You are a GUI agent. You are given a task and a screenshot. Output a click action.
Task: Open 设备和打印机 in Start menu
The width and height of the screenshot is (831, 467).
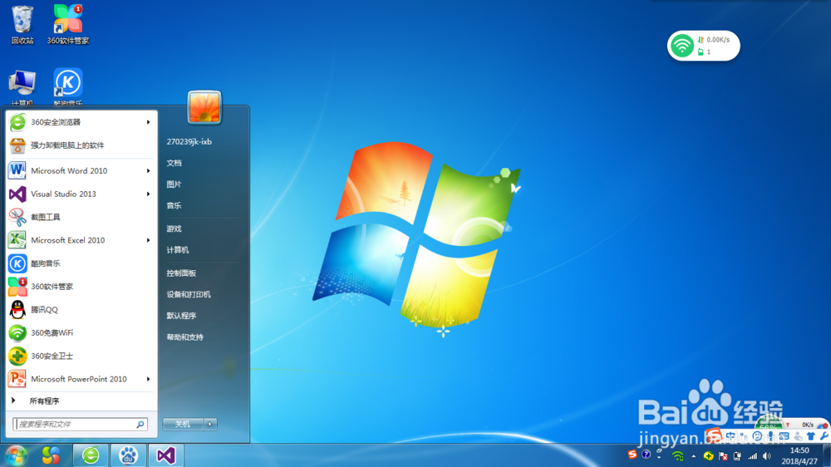click(x=189, y=294)
